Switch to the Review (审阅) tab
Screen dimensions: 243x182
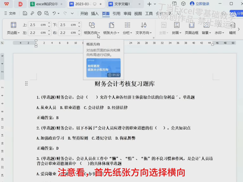click(x=127, y=14)
